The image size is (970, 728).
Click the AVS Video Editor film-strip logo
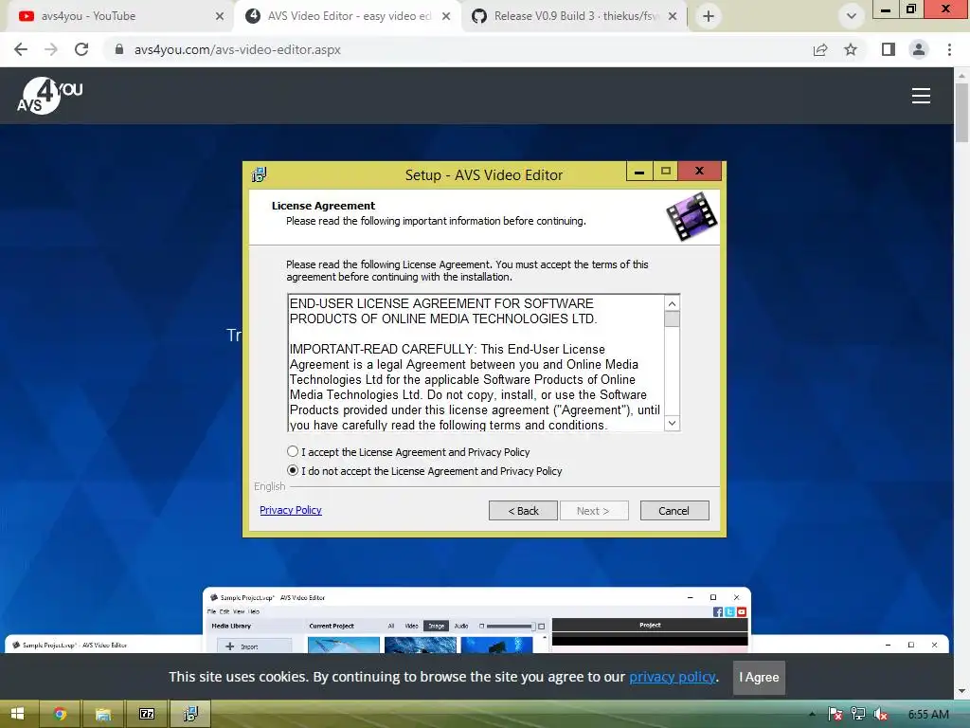pyautogui.click(x=691, y=216)
